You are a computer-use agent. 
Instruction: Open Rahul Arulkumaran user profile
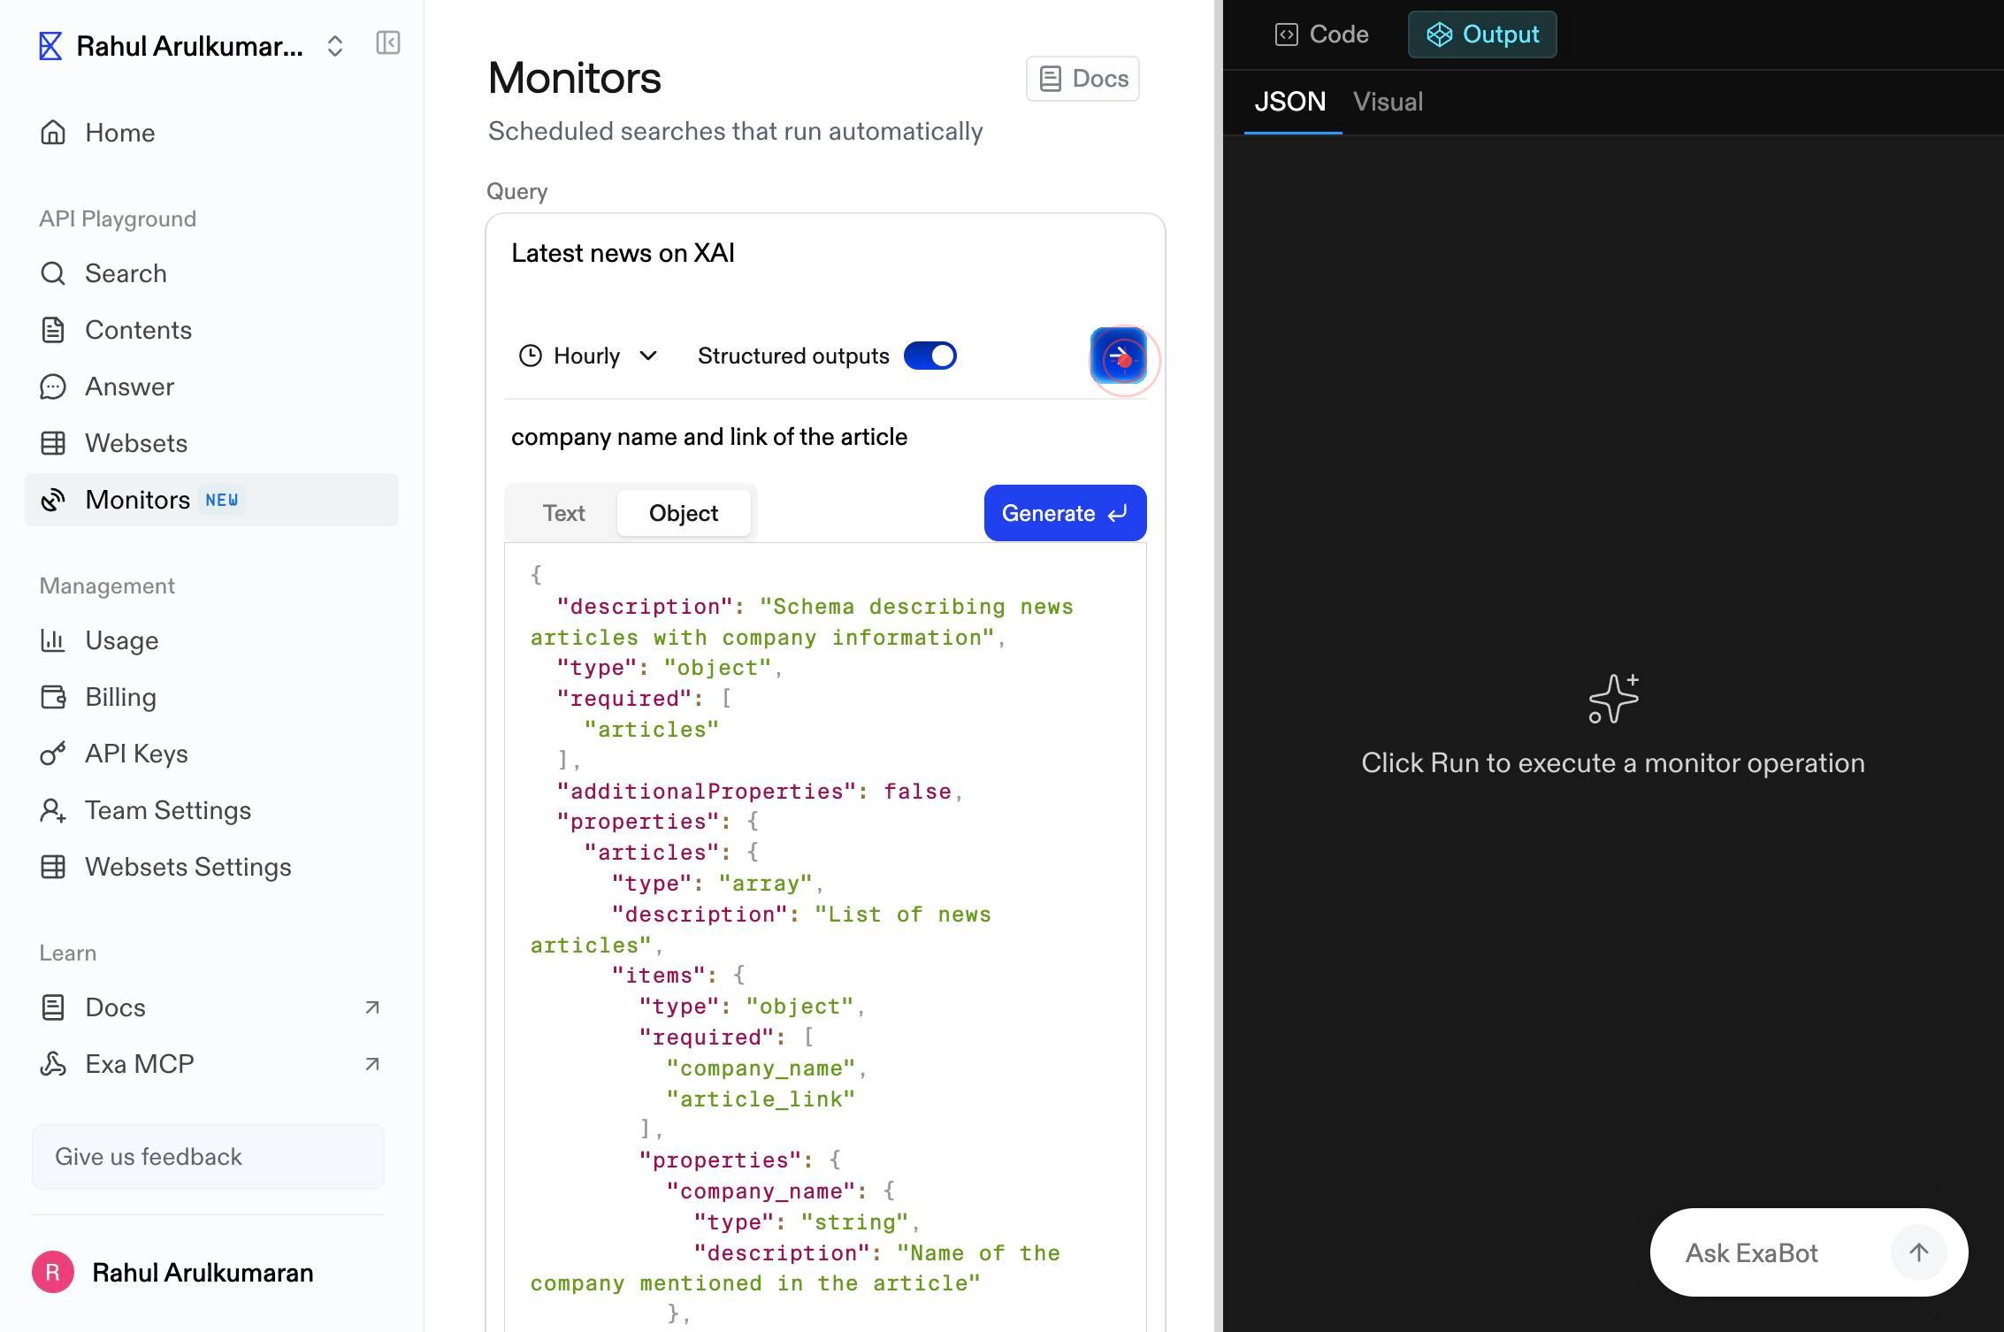(173, 1273)
